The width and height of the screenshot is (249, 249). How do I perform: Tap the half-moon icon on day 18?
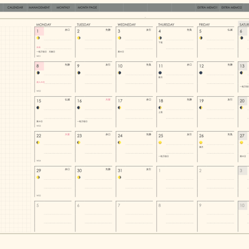tap(160, 108)
